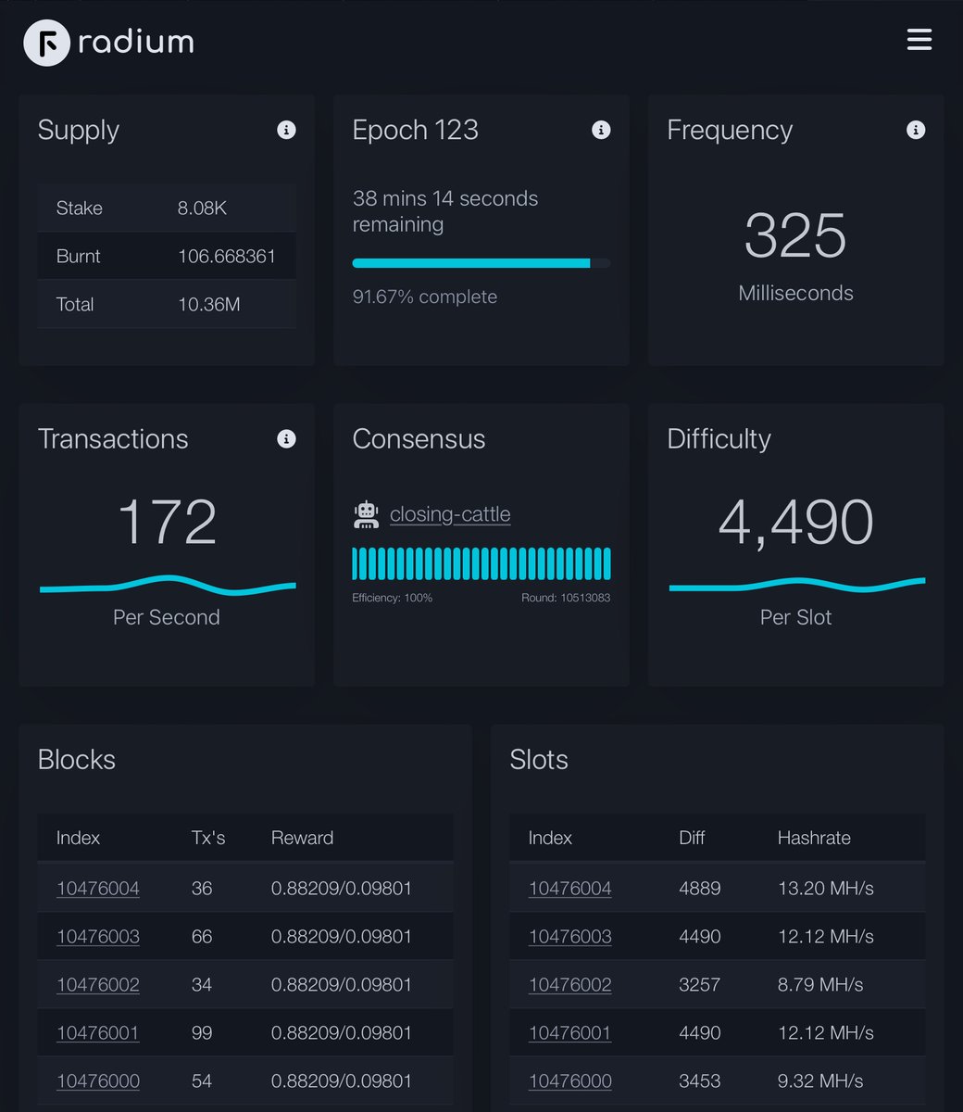Click the Diff value 4889

(x=700, y=889)
